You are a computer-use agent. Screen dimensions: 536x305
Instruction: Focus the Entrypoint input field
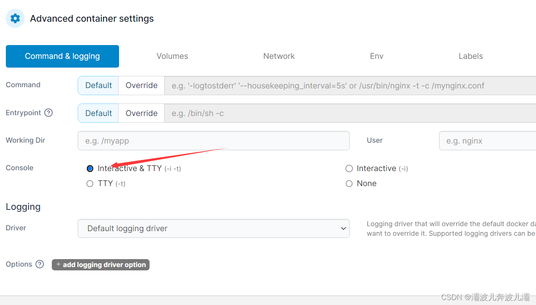tap(350, 113)
